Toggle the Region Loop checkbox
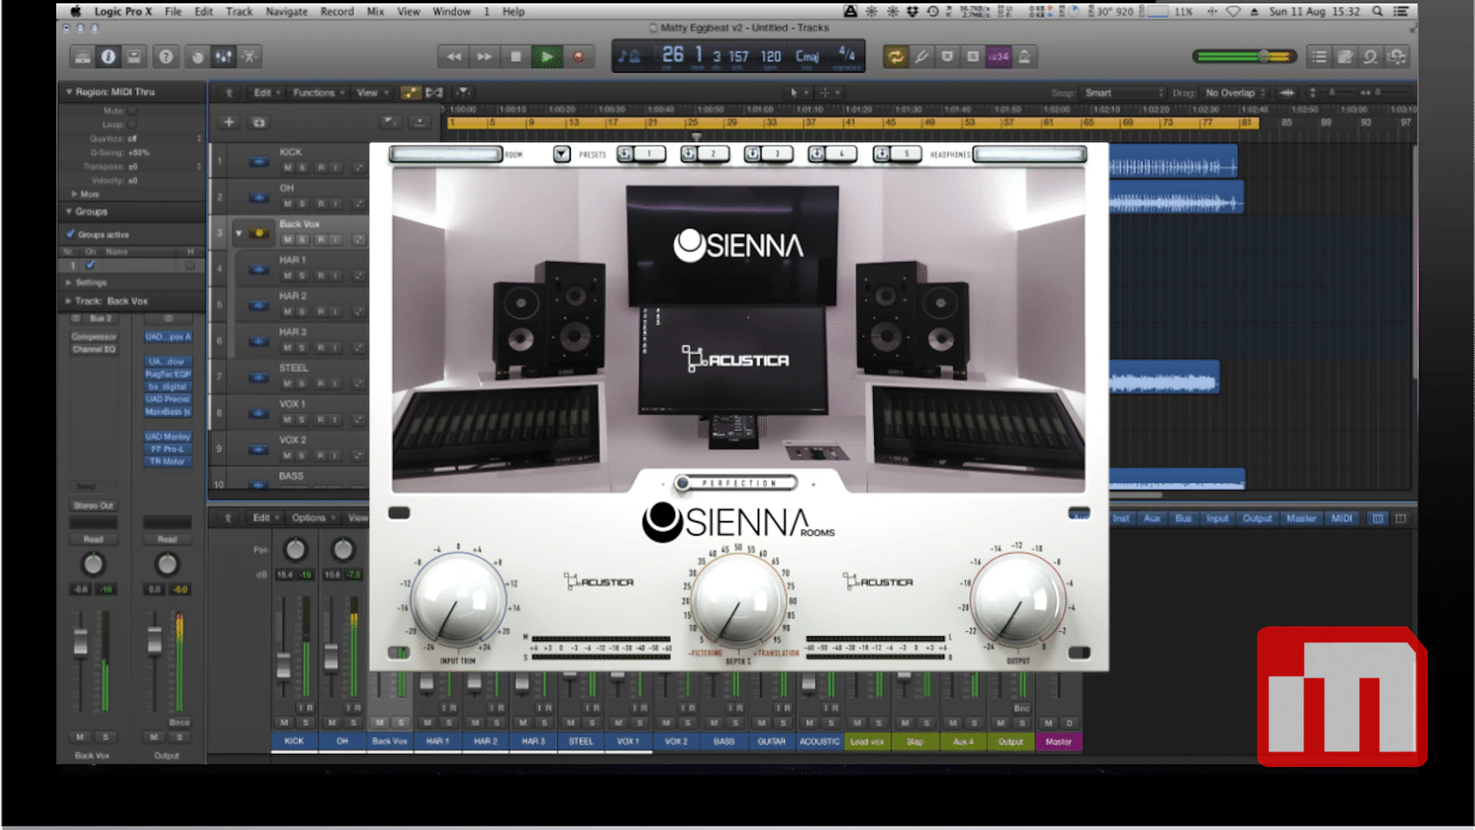Image resolution: width=1475 pixels, height=830 pixels. pos(132,124)
